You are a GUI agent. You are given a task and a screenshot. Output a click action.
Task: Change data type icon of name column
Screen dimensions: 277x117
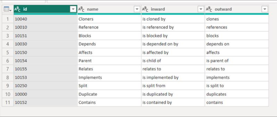(81, 9)
